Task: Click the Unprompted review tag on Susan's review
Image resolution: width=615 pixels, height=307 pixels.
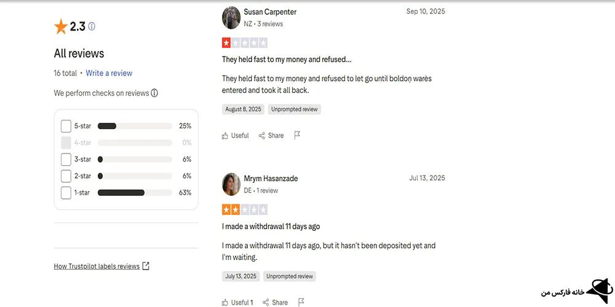Action: (294, 109)
